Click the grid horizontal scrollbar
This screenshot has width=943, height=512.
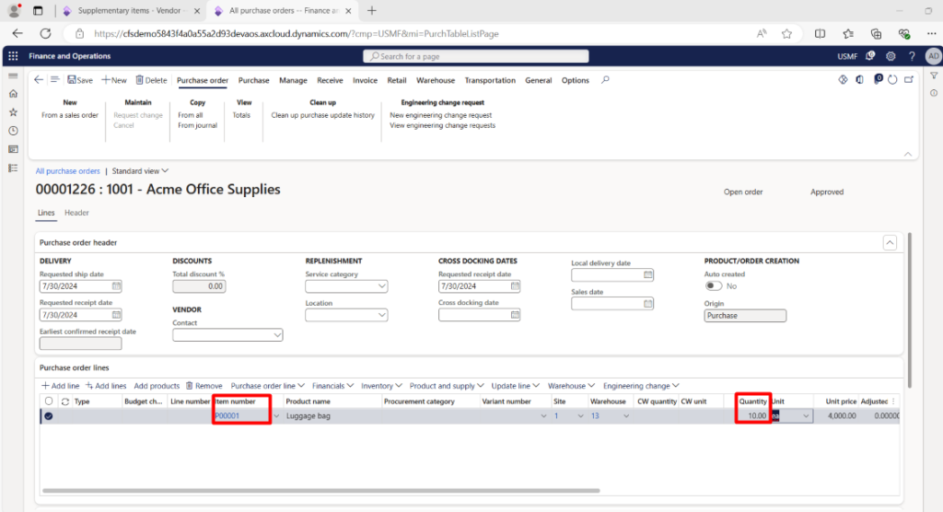[x=321, y=490]
